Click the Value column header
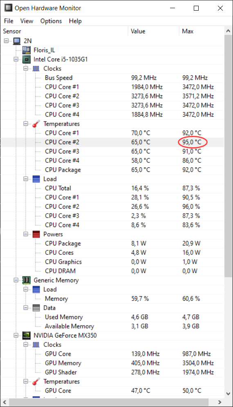Viewport: 233px width, 407px height. 154,31
